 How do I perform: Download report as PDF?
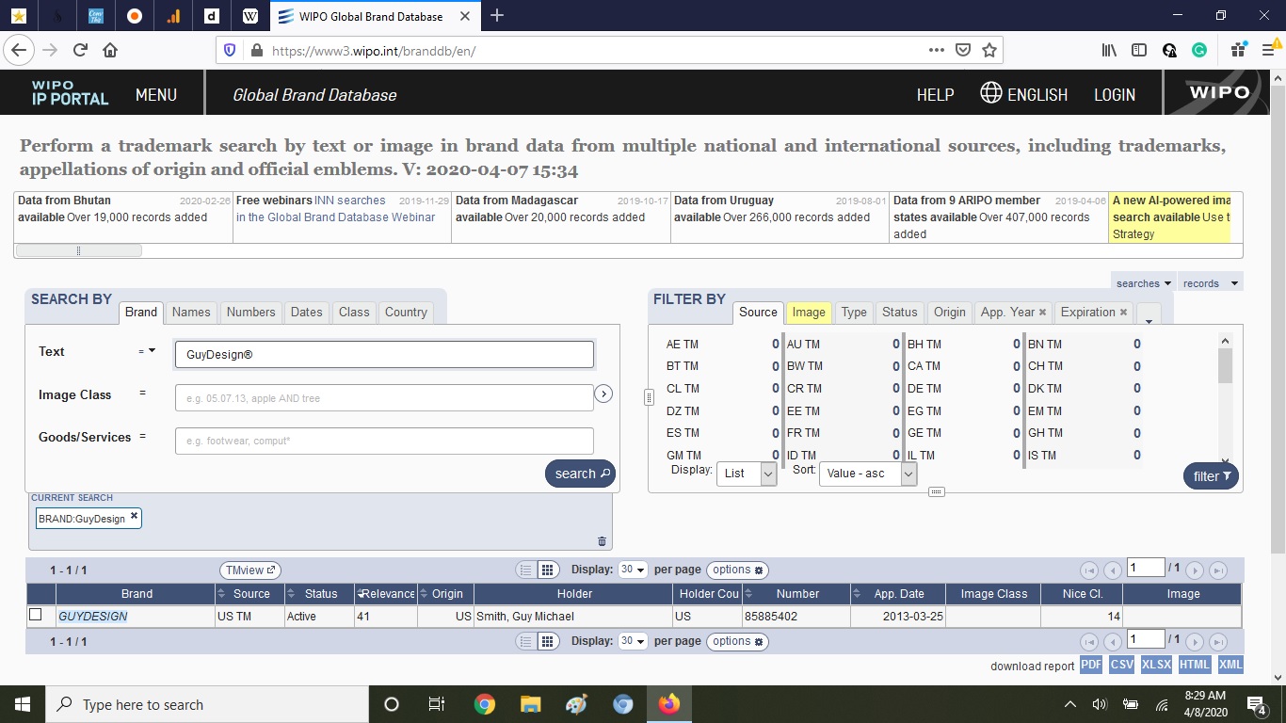point(1091,665)
